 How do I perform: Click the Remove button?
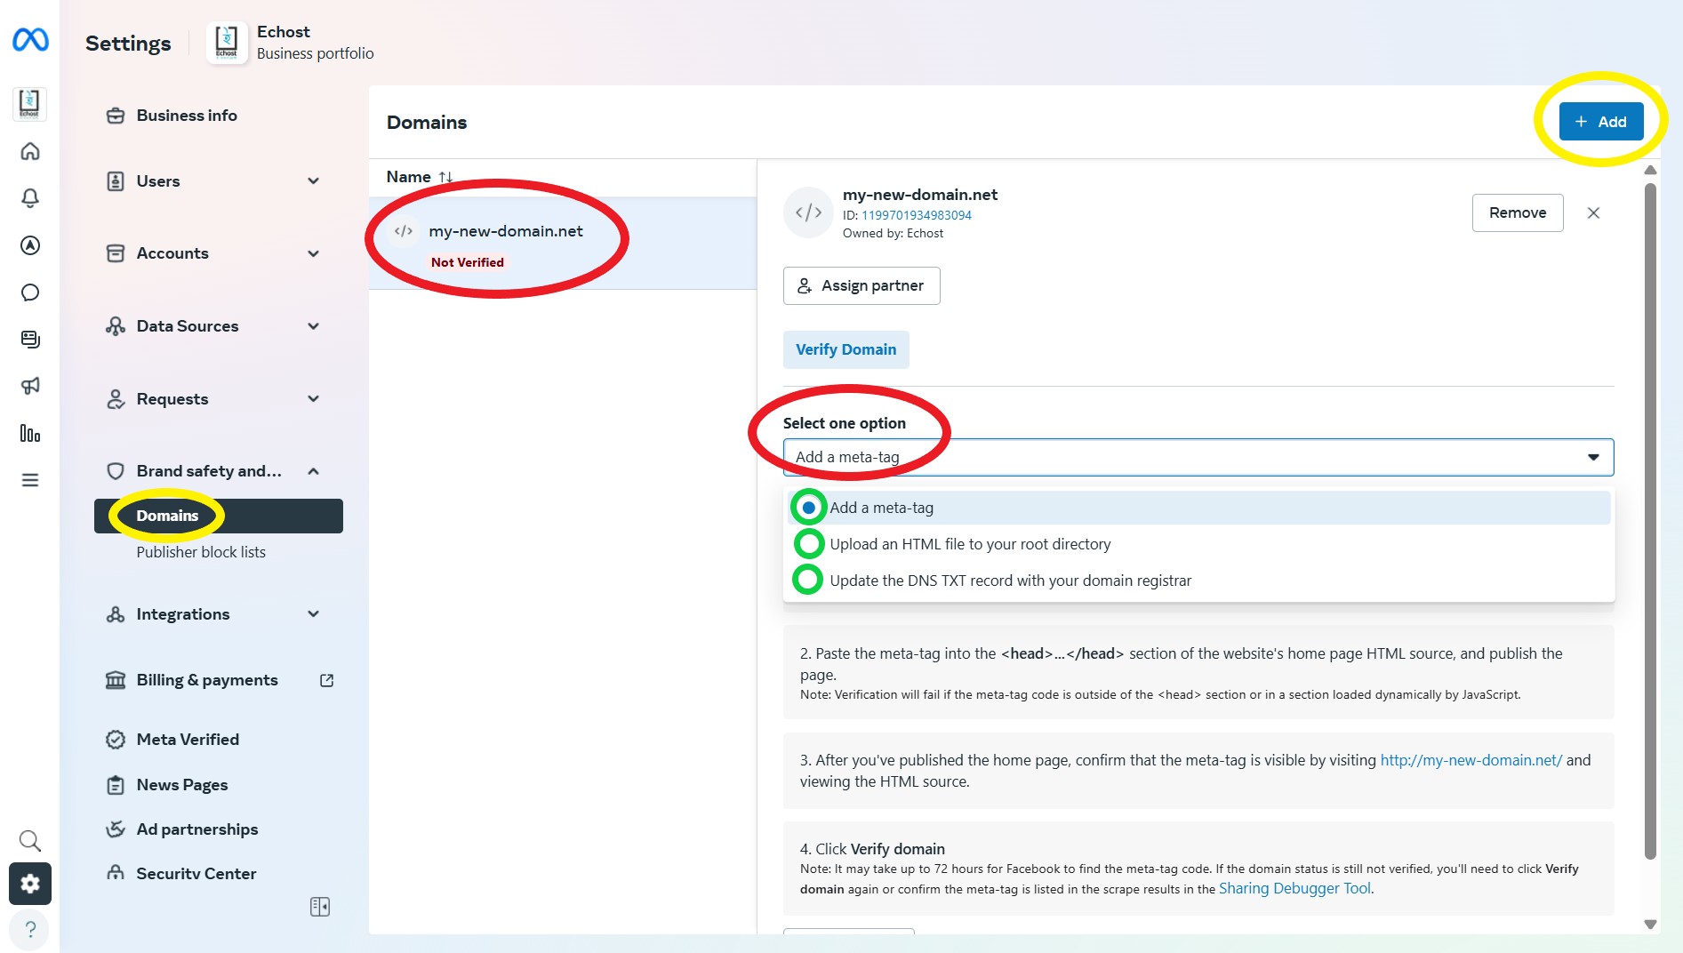(x=1517, y=212)
